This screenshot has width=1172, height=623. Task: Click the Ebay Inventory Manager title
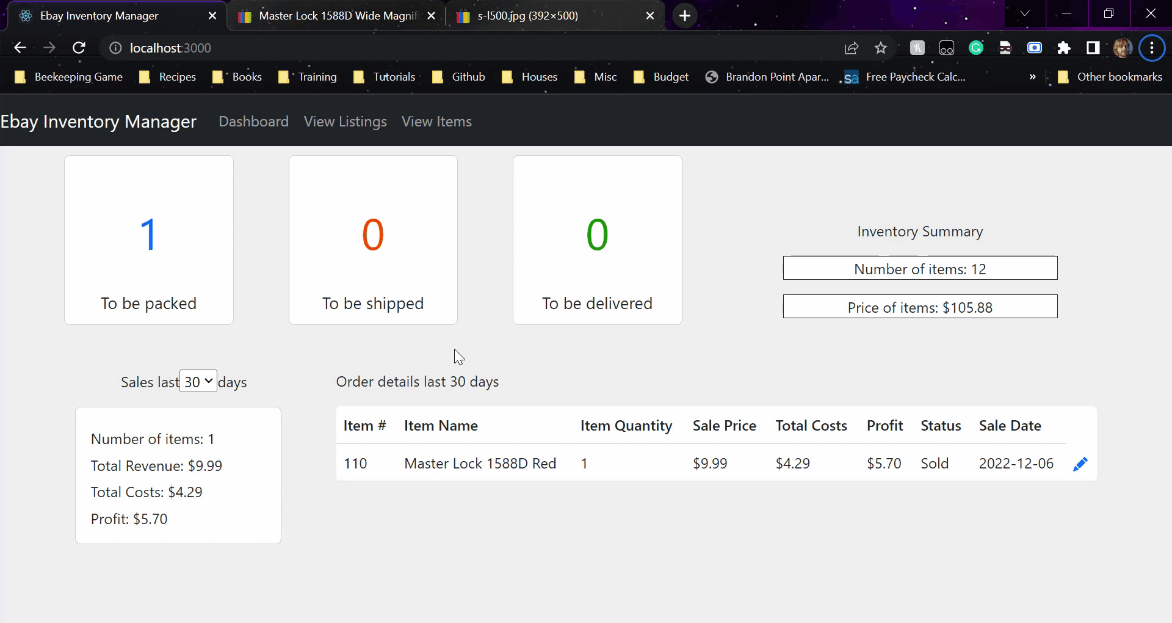coord(98,122)
